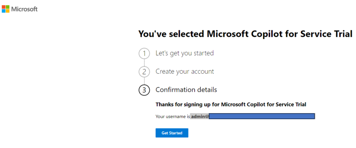Screen dimensions: 356x148
Task: Select the step 1 circle indicator
Action: 144,54
